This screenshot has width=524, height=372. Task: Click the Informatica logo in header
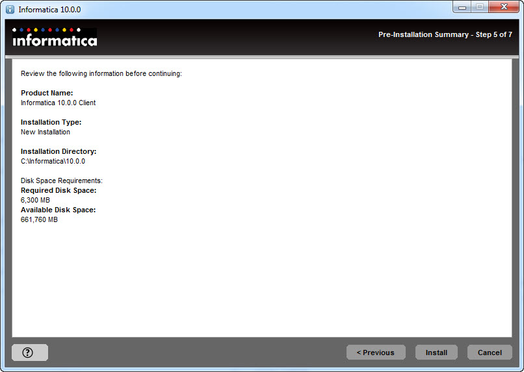tap(55, 37)
